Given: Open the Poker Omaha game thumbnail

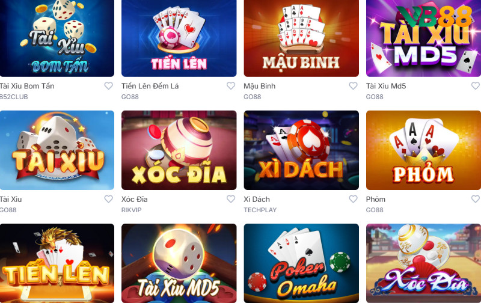Looking at the screenshot, I should (301, 263).
